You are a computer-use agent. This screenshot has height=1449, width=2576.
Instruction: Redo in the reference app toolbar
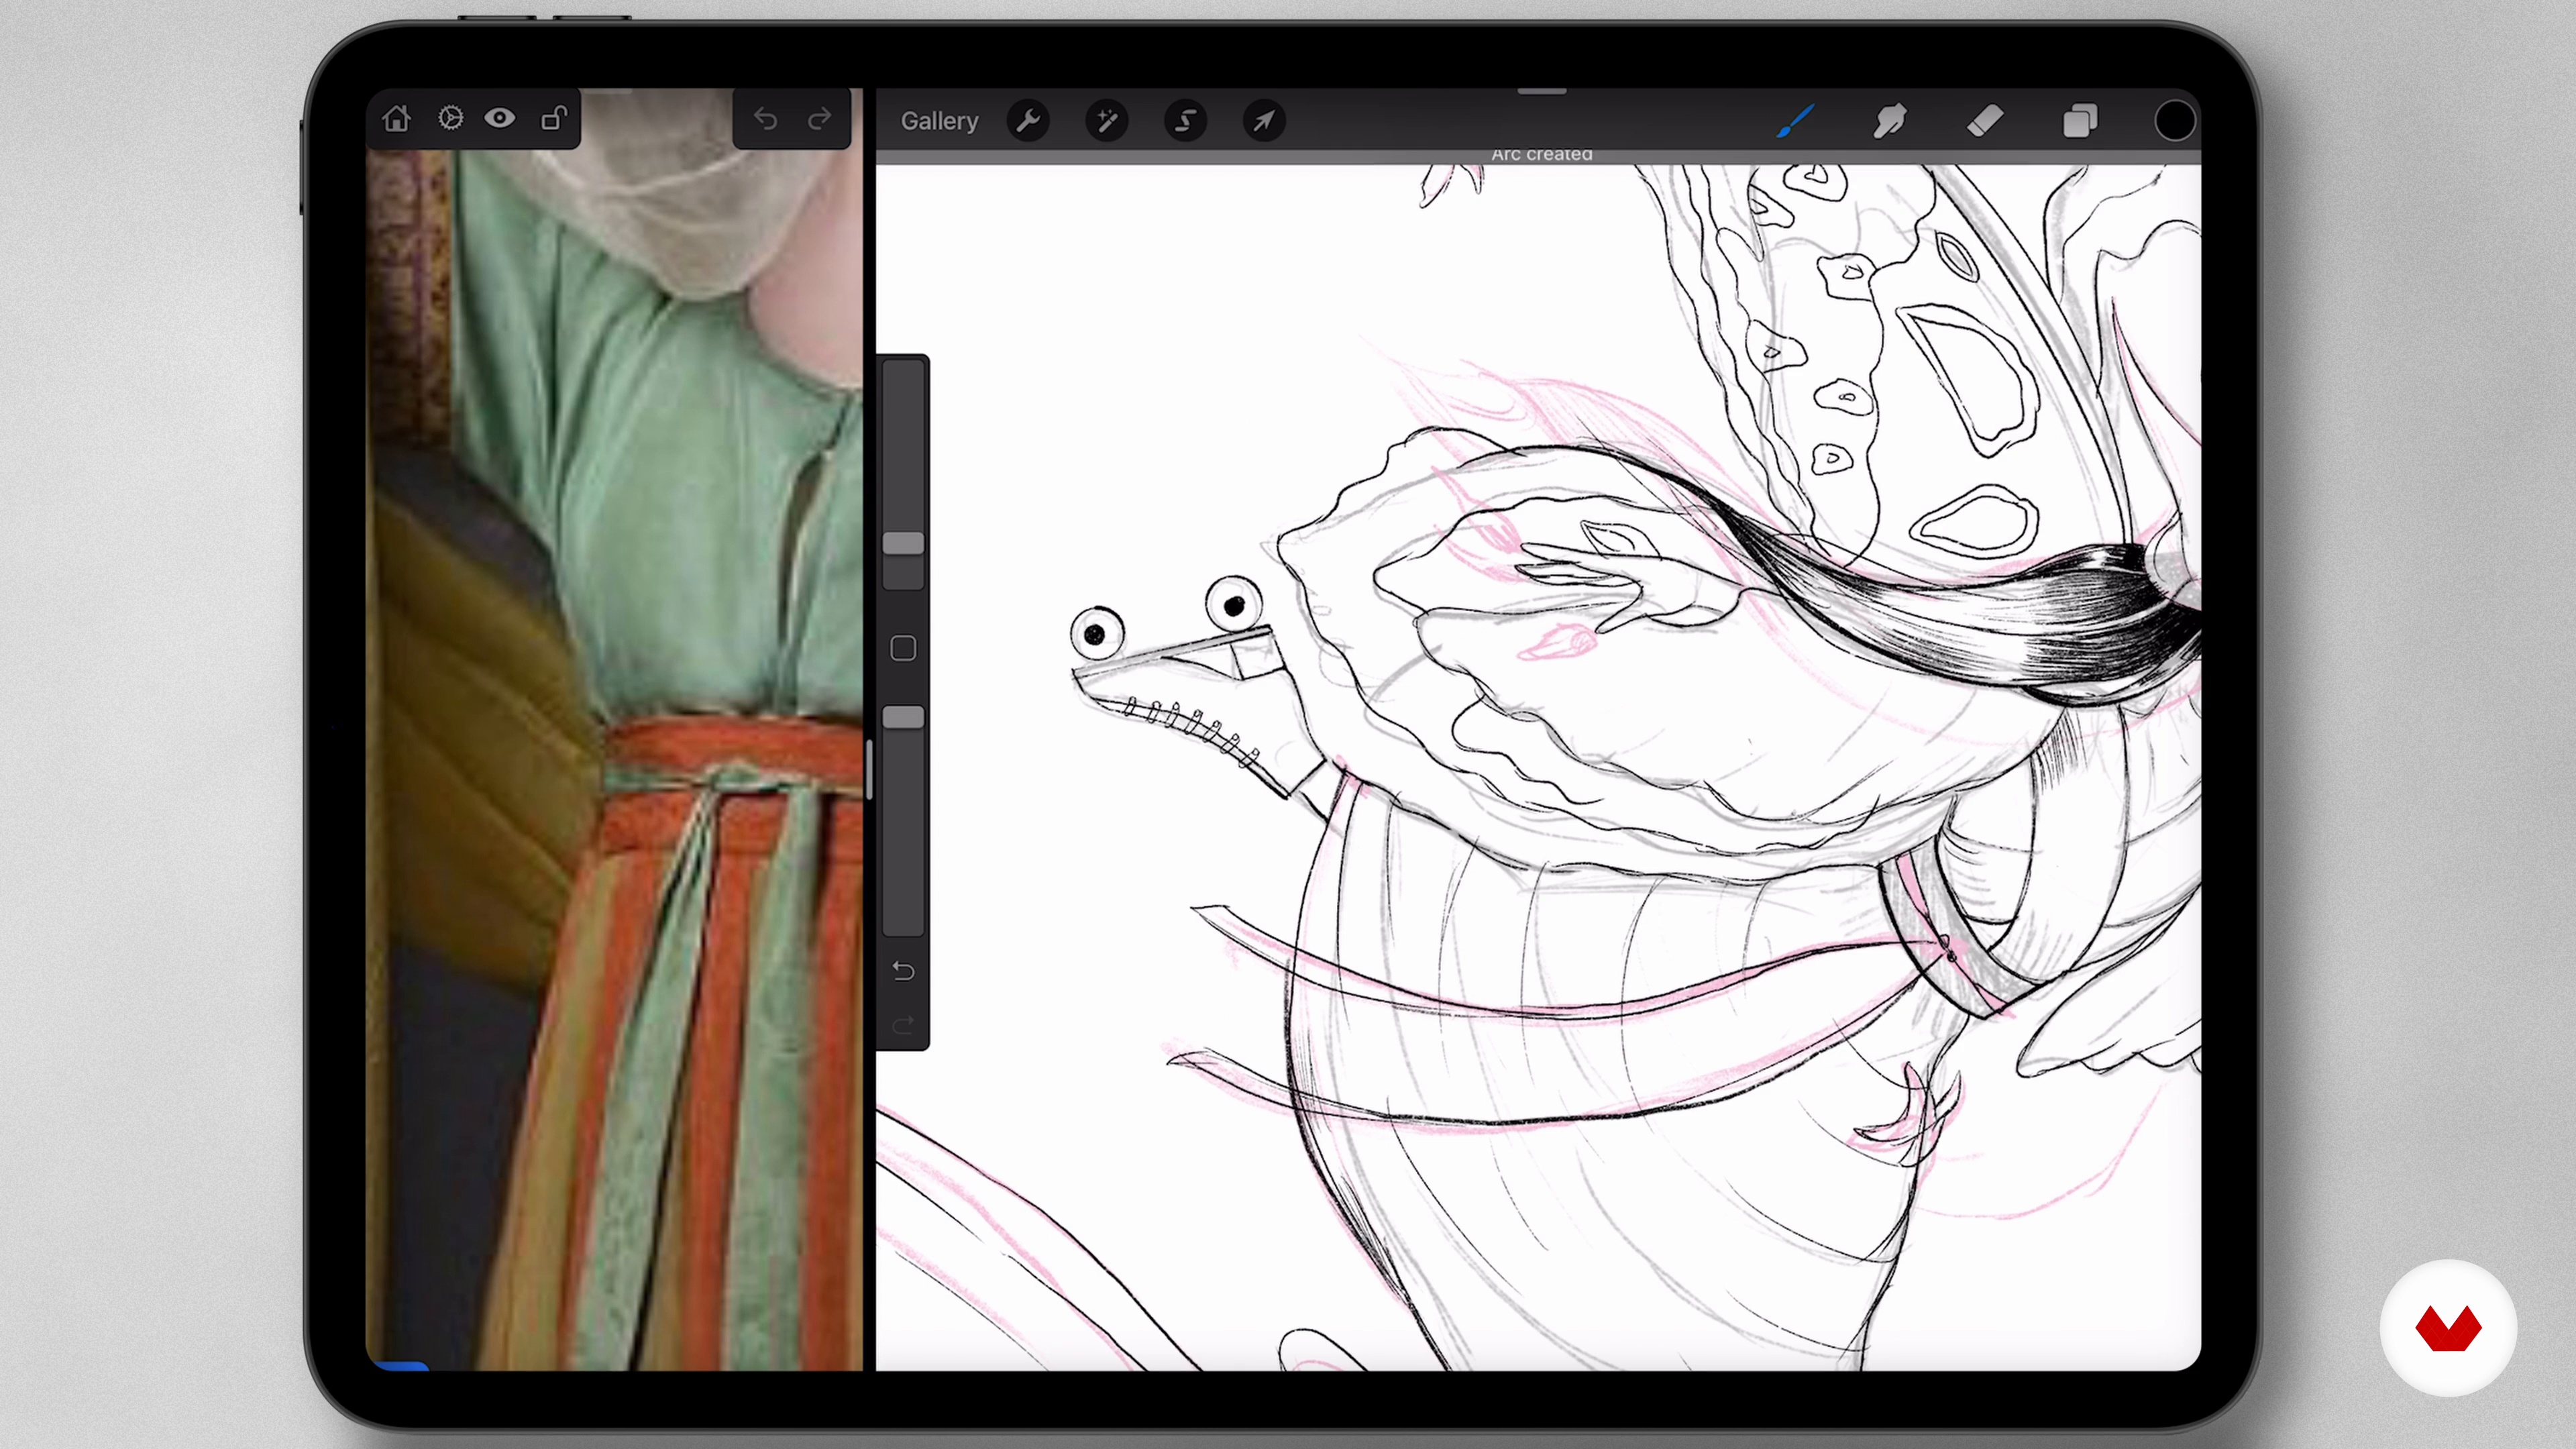tap(819, 119)
